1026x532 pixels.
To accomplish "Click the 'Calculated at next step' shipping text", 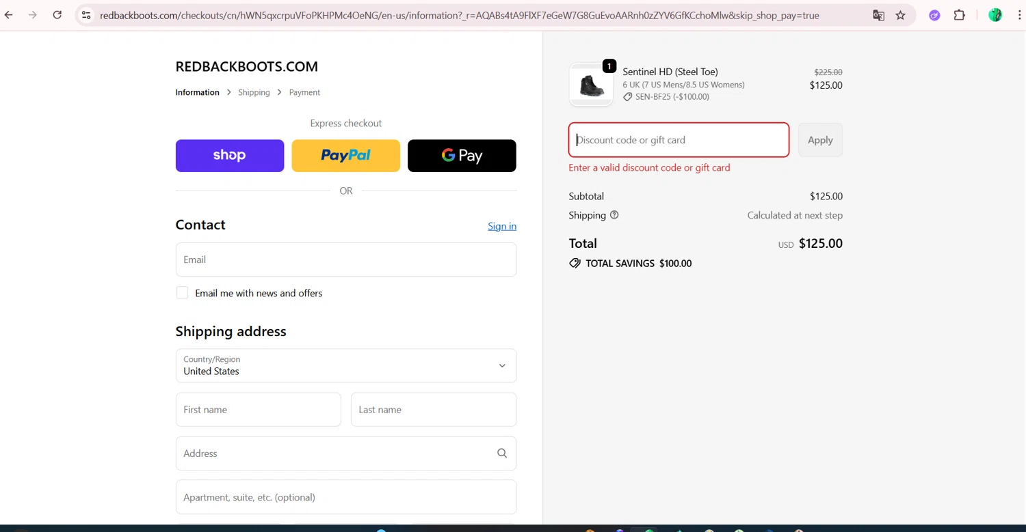I will (795, 215).
